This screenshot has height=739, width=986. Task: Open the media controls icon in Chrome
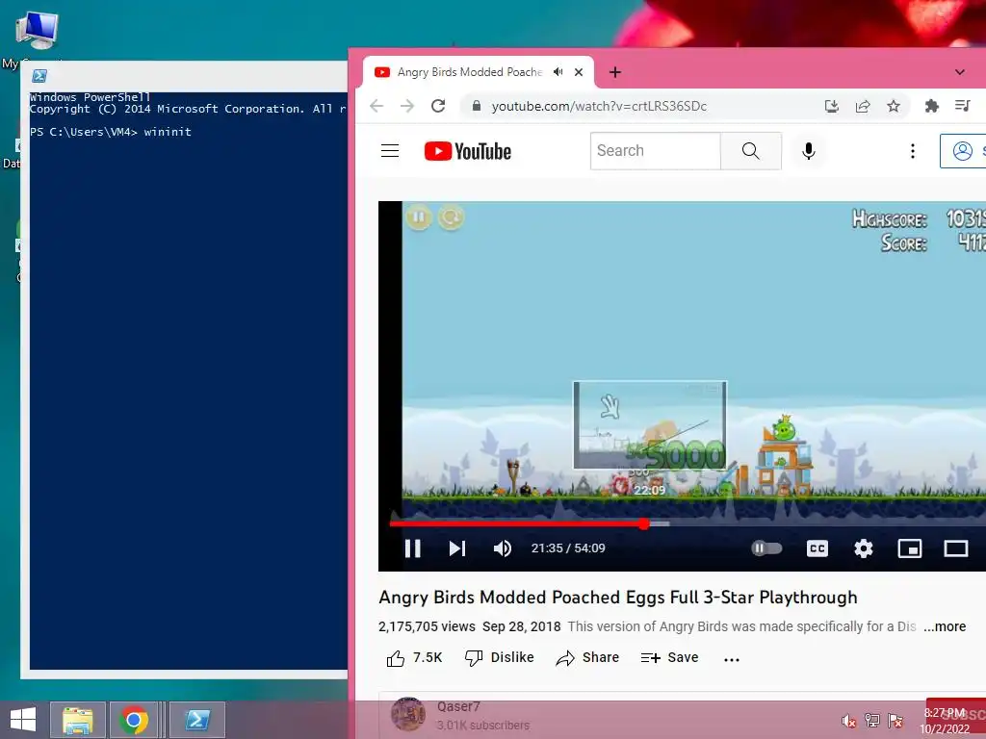pos(963,106)
